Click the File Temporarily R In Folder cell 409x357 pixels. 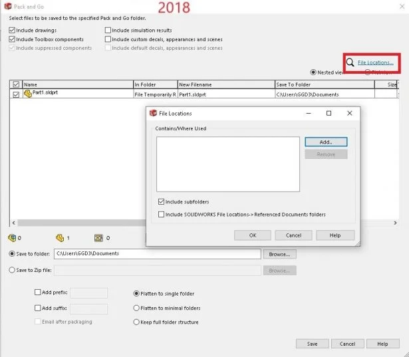click(x=156, y=94)
